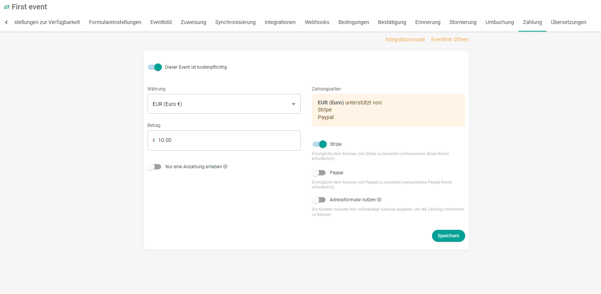
Task: Turn on Adressformular nutzen toggle
Action: (319, 200)
